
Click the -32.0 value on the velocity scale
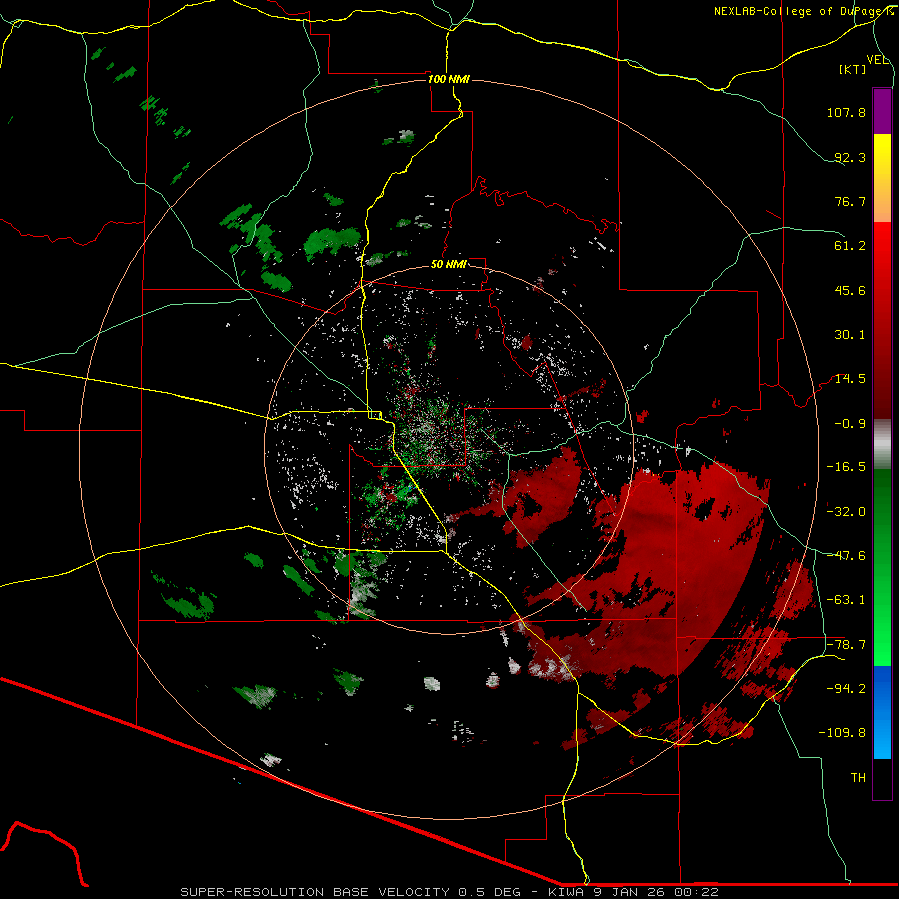click(846, 512)
